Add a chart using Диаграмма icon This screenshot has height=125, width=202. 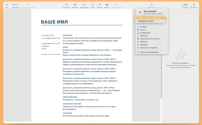84,5
